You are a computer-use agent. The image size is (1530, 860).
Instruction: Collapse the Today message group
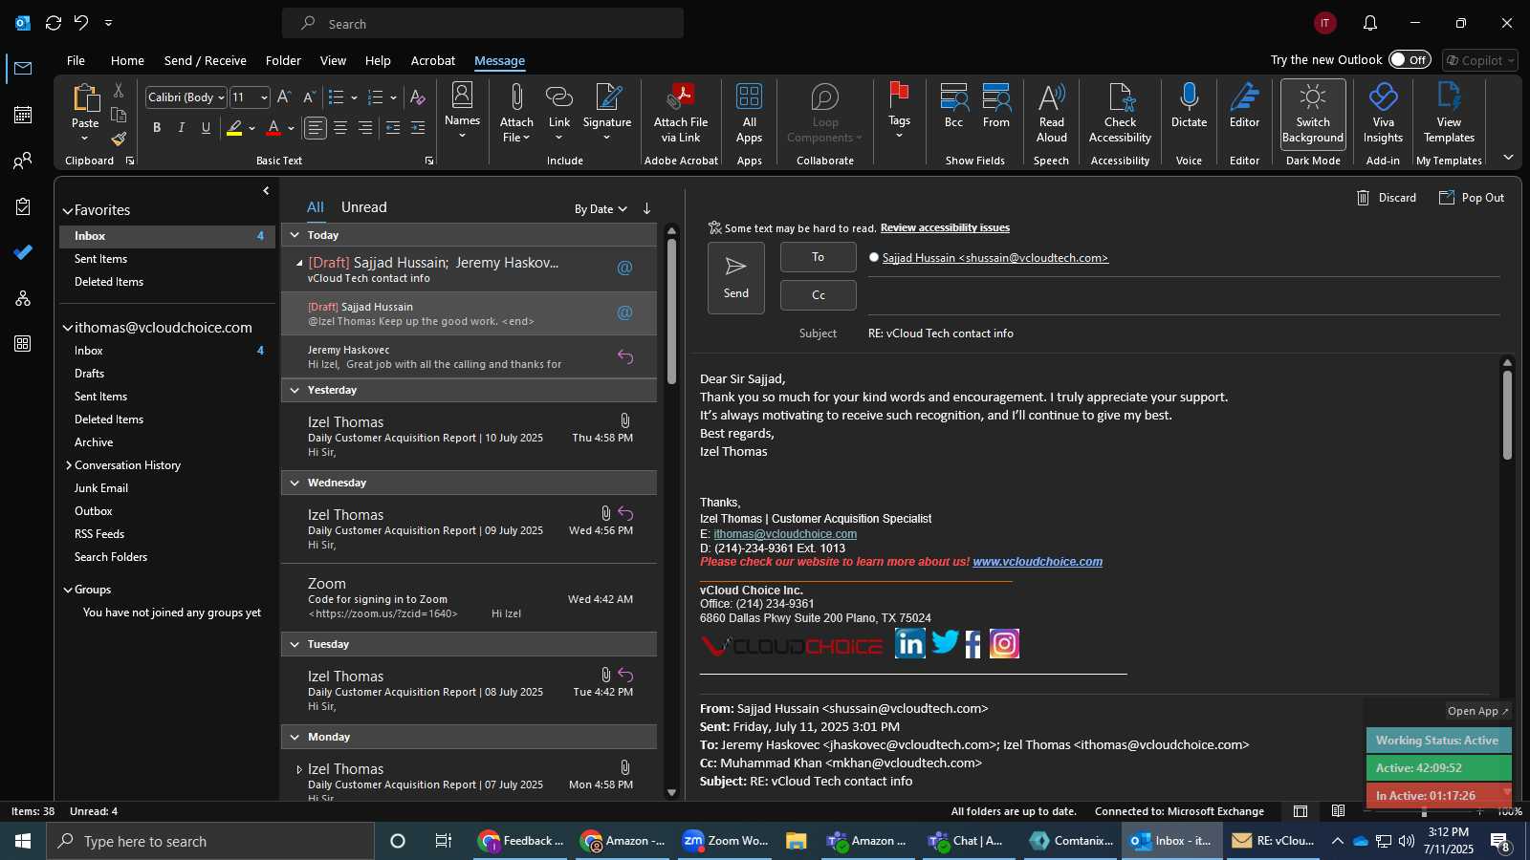click(x=295, y=235)
